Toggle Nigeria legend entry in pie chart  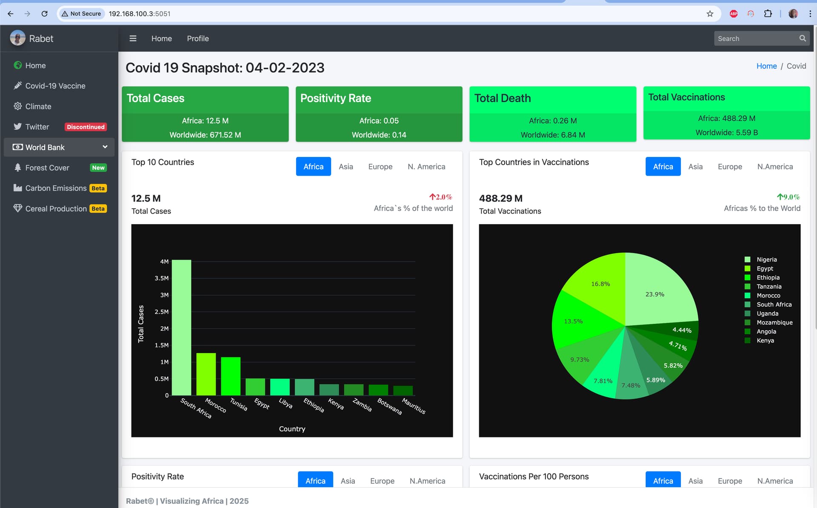(x=766, y=260)
